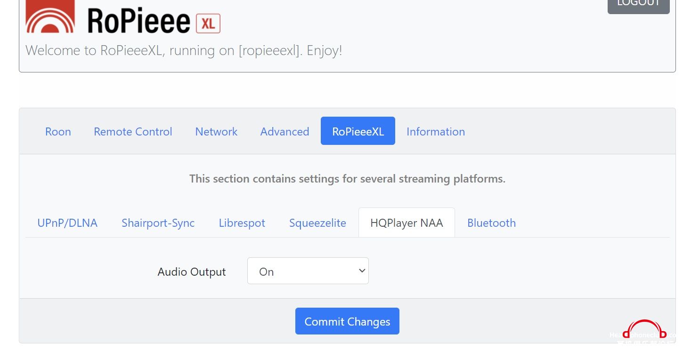683x350 pixels.
Task: Go to the Advanced tab
Action: coord(285,131)
